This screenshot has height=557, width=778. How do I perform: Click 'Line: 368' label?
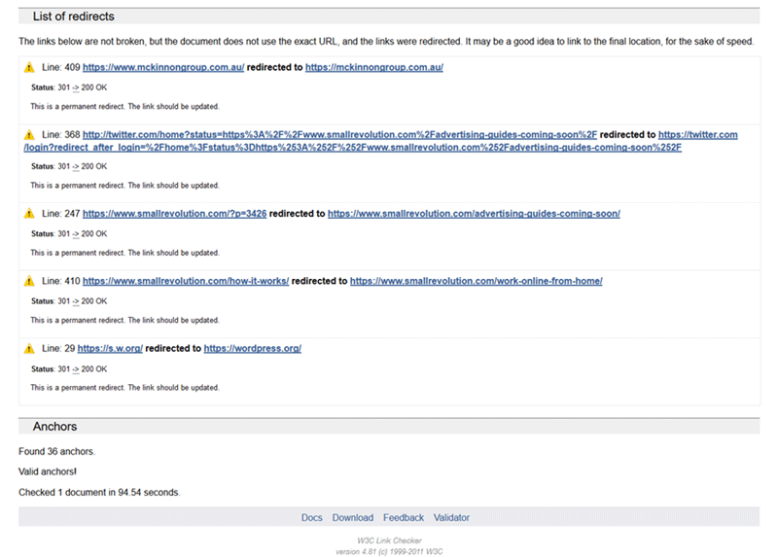click(61, 135)
